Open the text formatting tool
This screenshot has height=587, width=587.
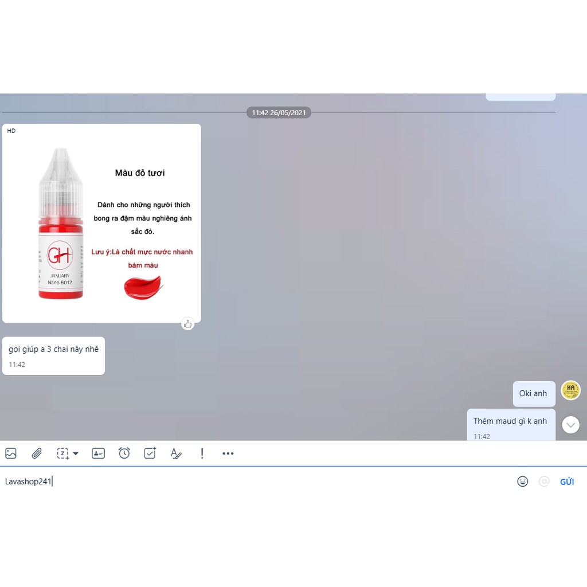(x=176, y=453)
